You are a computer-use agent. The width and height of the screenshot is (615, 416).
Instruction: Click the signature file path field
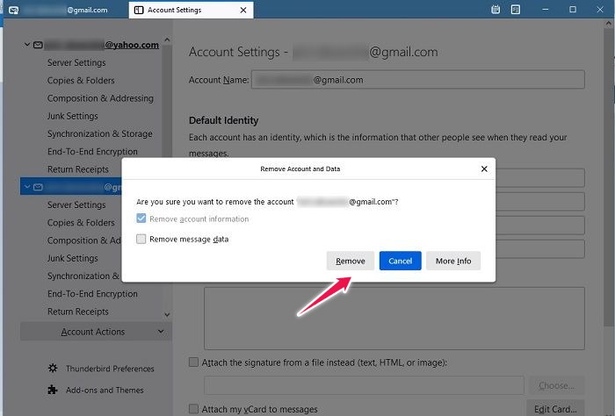tap(364, 385)
